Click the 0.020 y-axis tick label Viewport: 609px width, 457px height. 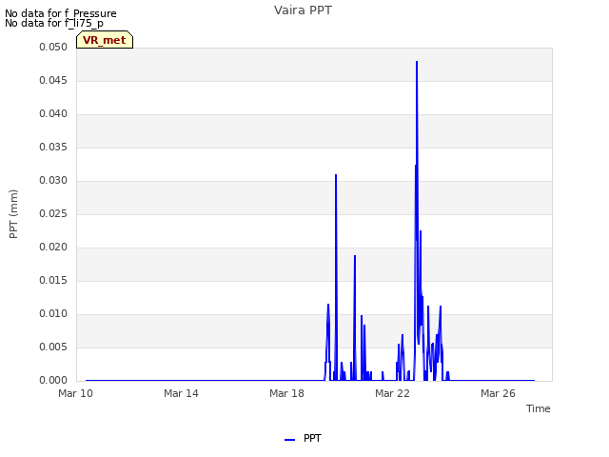pos(53,248)
